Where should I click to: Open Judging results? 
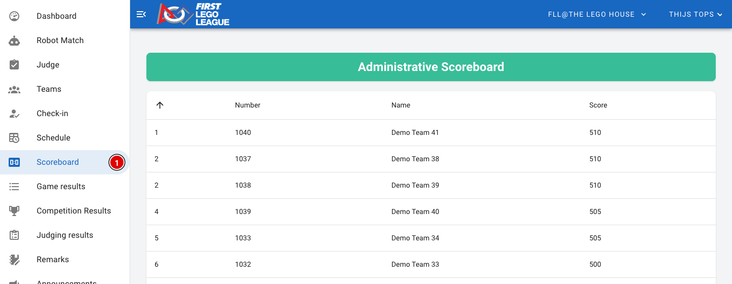(65, 235)
